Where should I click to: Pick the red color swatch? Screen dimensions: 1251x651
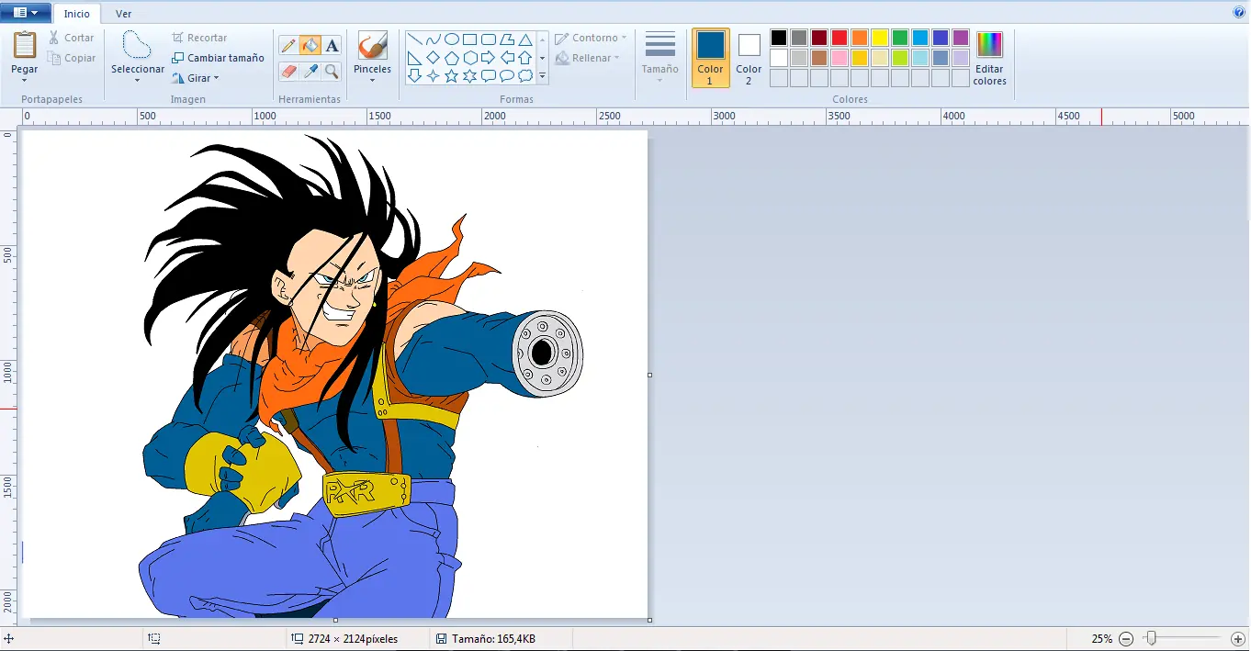click(x=840, y=38)
